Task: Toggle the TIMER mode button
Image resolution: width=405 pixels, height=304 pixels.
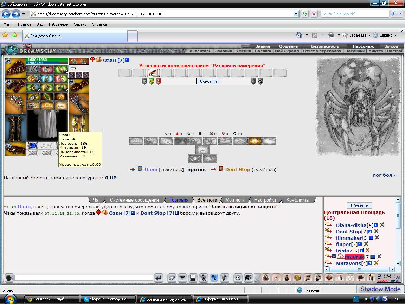Action: (395, 281)
